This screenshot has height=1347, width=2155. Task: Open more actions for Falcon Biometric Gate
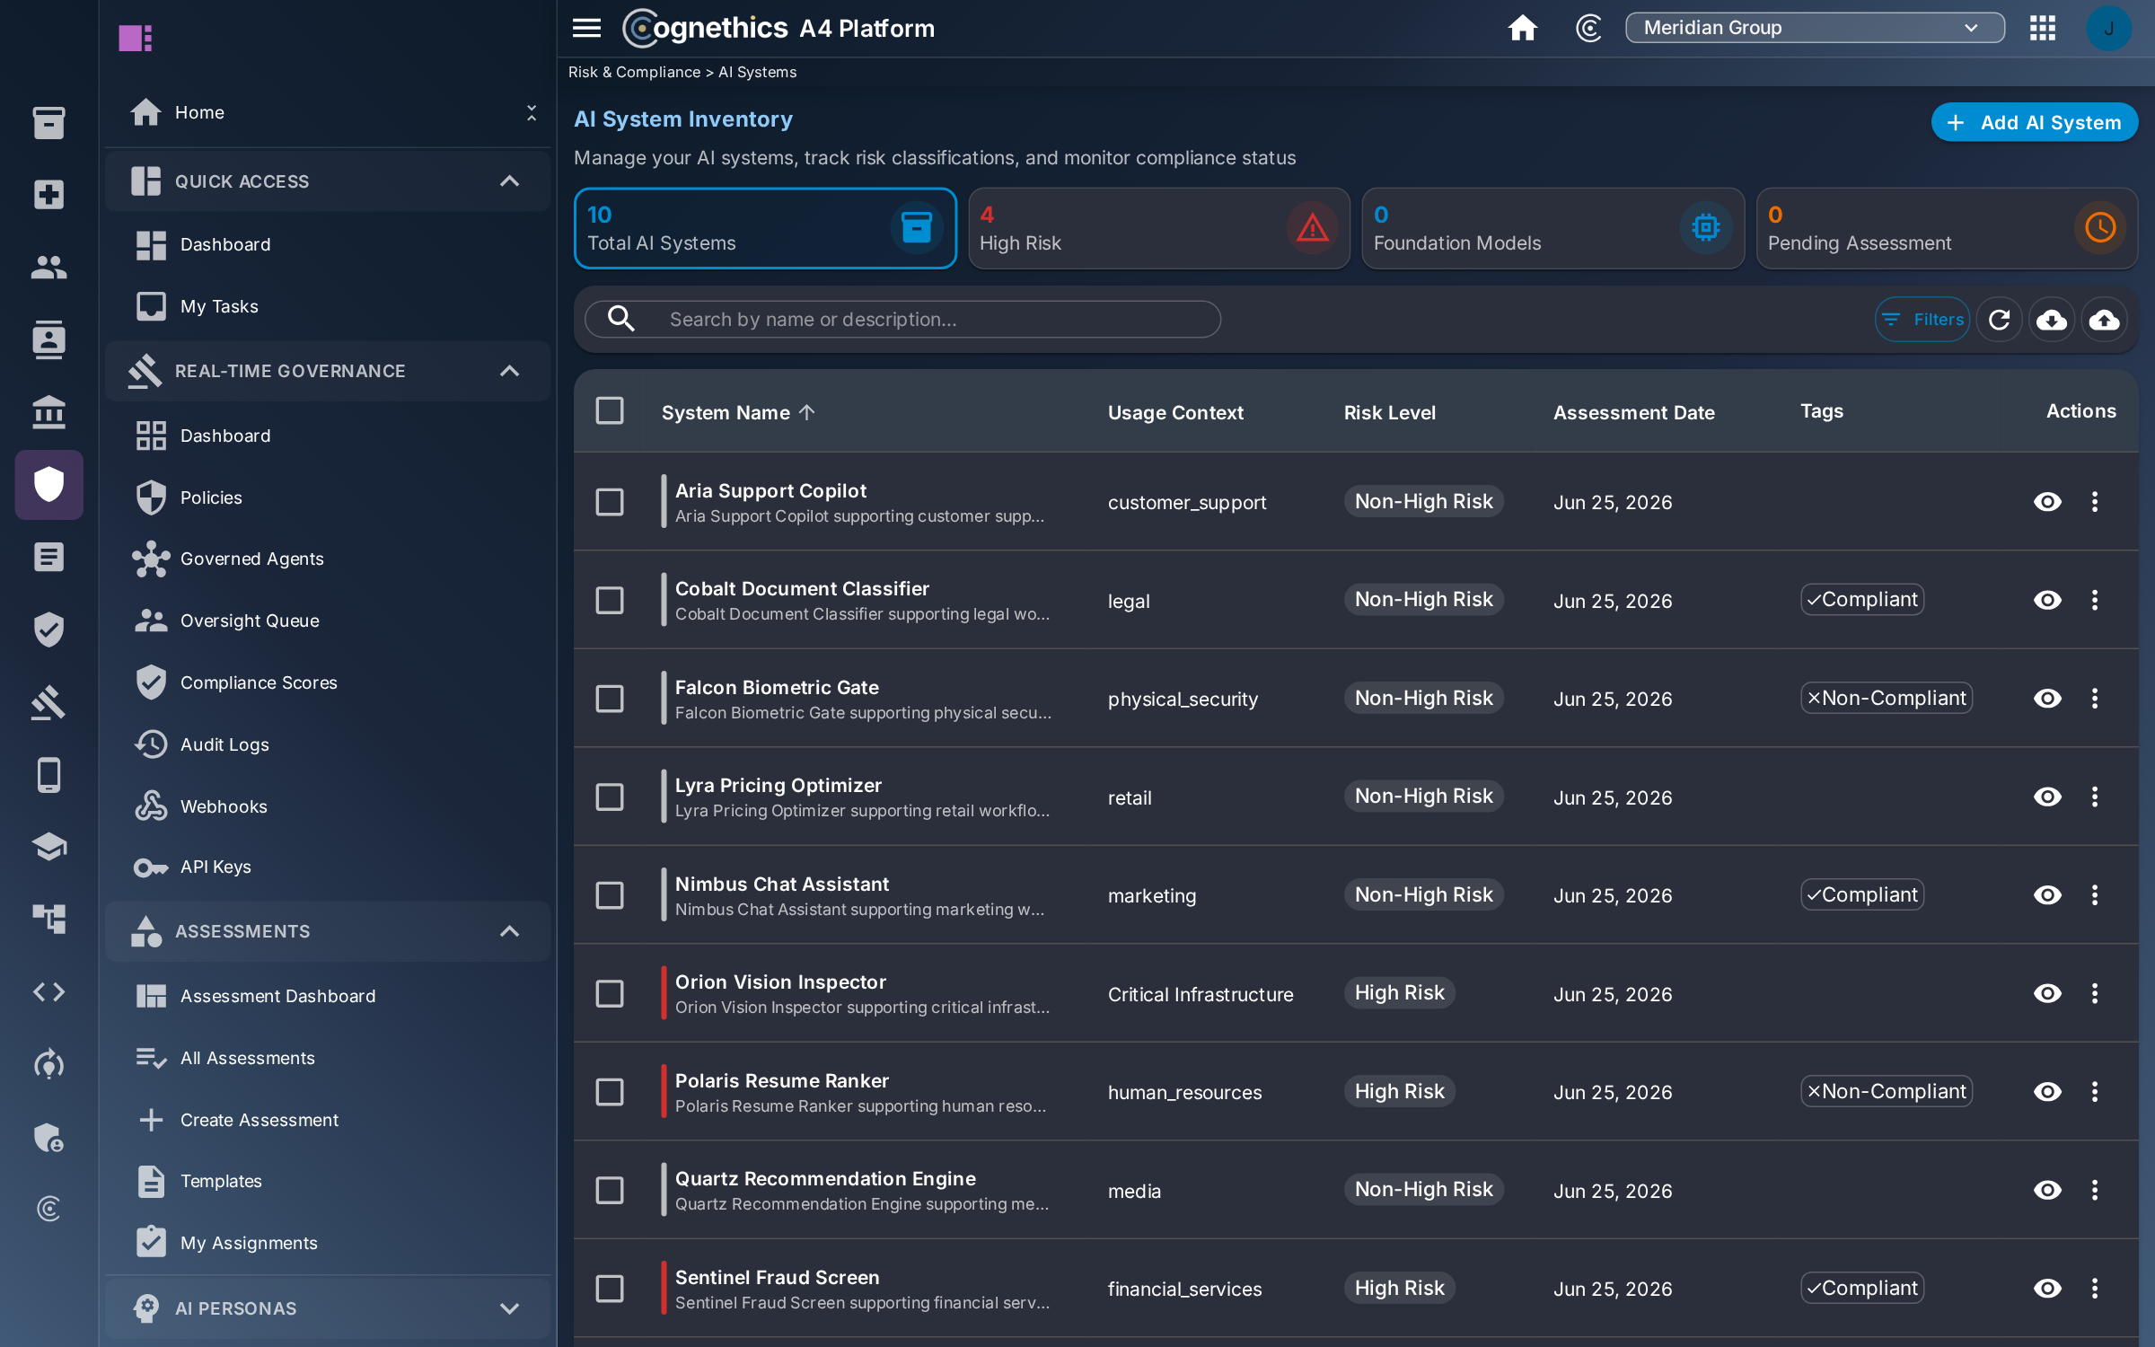(2095, 699)
